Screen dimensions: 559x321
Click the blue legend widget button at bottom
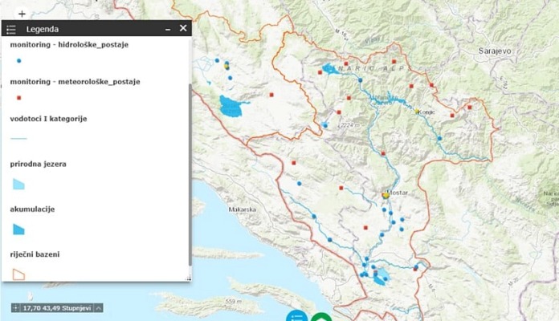click(297, 317)
